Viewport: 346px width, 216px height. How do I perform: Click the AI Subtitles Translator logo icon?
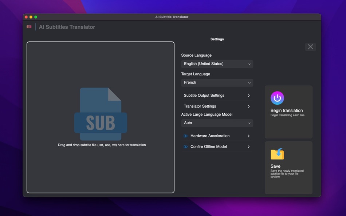29,27
